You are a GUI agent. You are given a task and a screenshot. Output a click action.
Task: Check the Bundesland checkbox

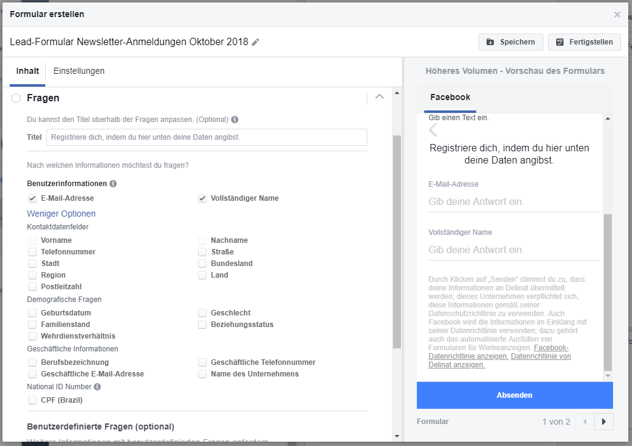202,264
